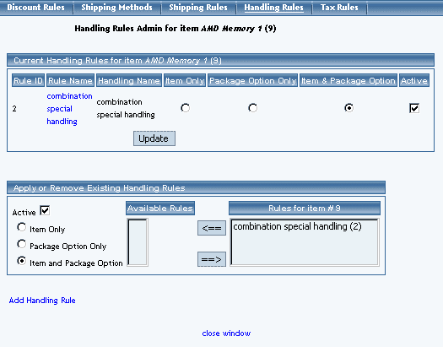Toggle Active checkbox in Apply or Remove section

pyautogui.click(x=45, y=210)
